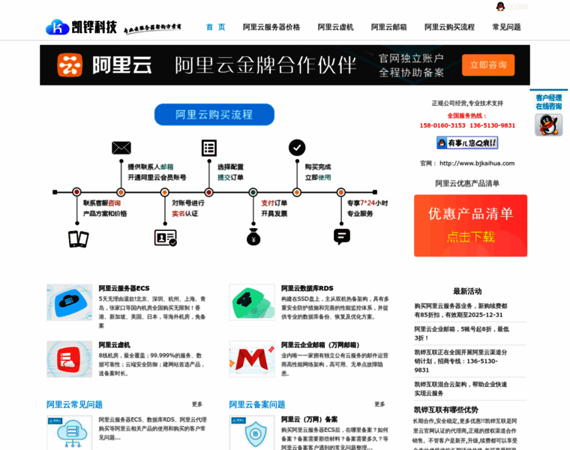The height and width of the screenshot is (450, 570).
Task: Click the 对账号进行 实名认证 step label
Action: 188,208
